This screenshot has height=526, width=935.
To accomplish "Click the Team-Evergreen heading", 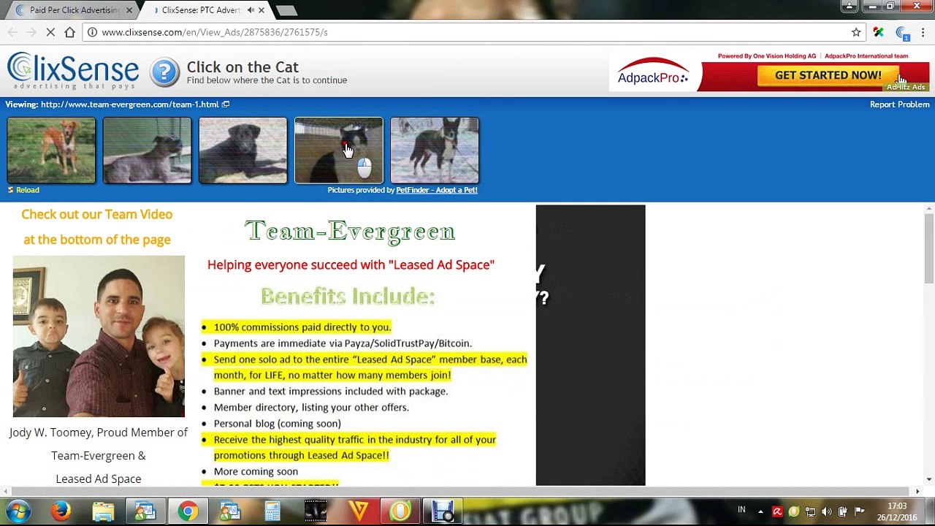I will pos(349,232).
